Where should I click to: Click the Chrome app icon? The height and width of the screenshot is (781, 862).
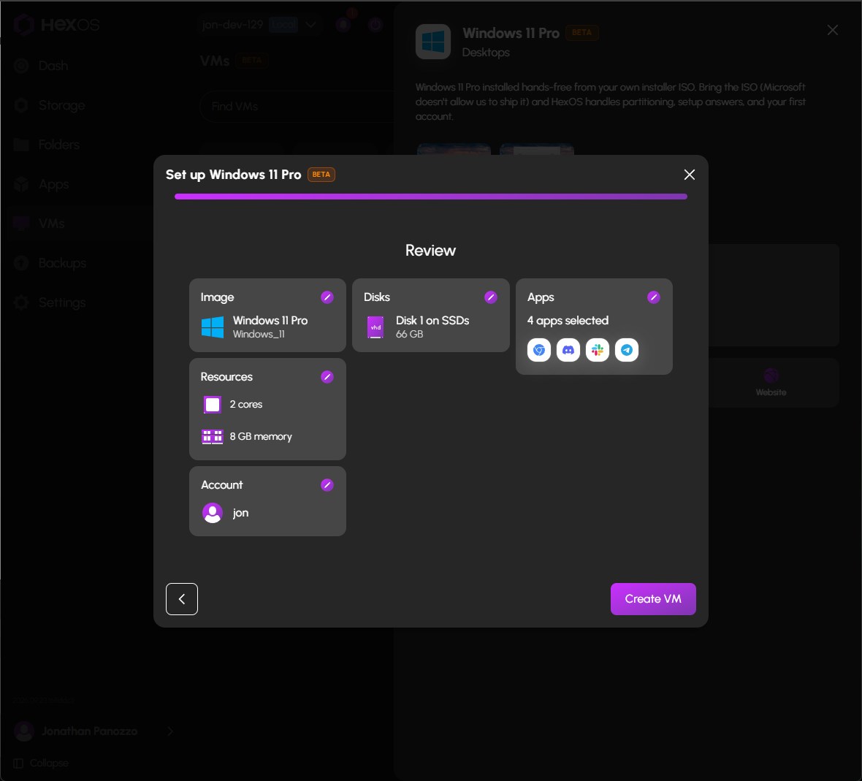(x=539, y=350)
